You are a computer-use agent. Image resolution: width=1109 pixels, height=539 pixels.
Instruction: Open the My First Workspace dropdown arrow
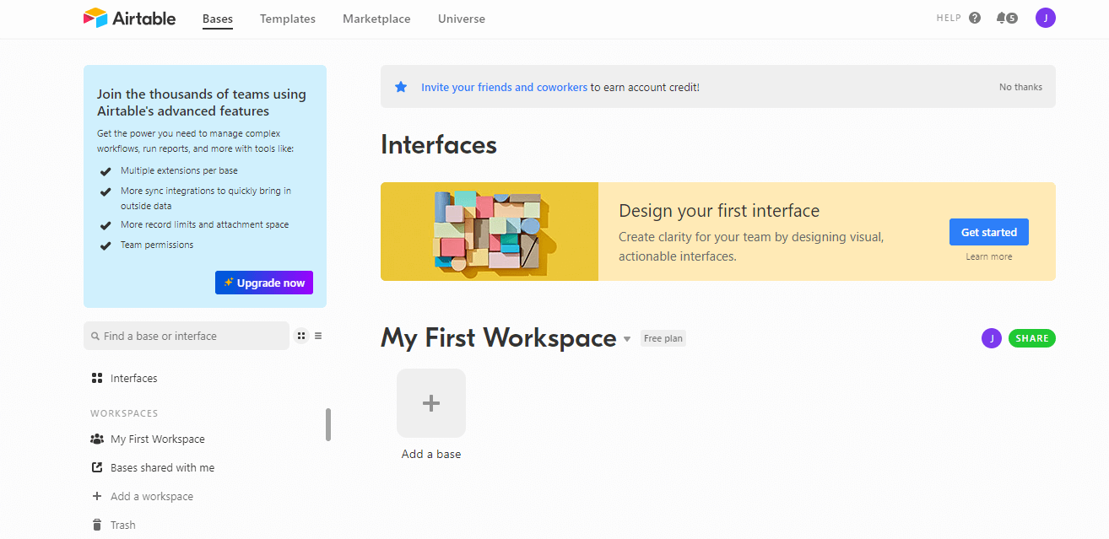coord(627,337)
